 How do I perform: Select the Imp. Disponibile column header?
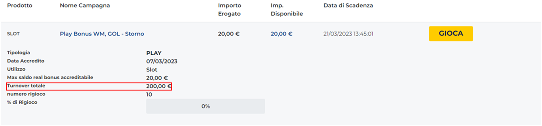[287, 10]
